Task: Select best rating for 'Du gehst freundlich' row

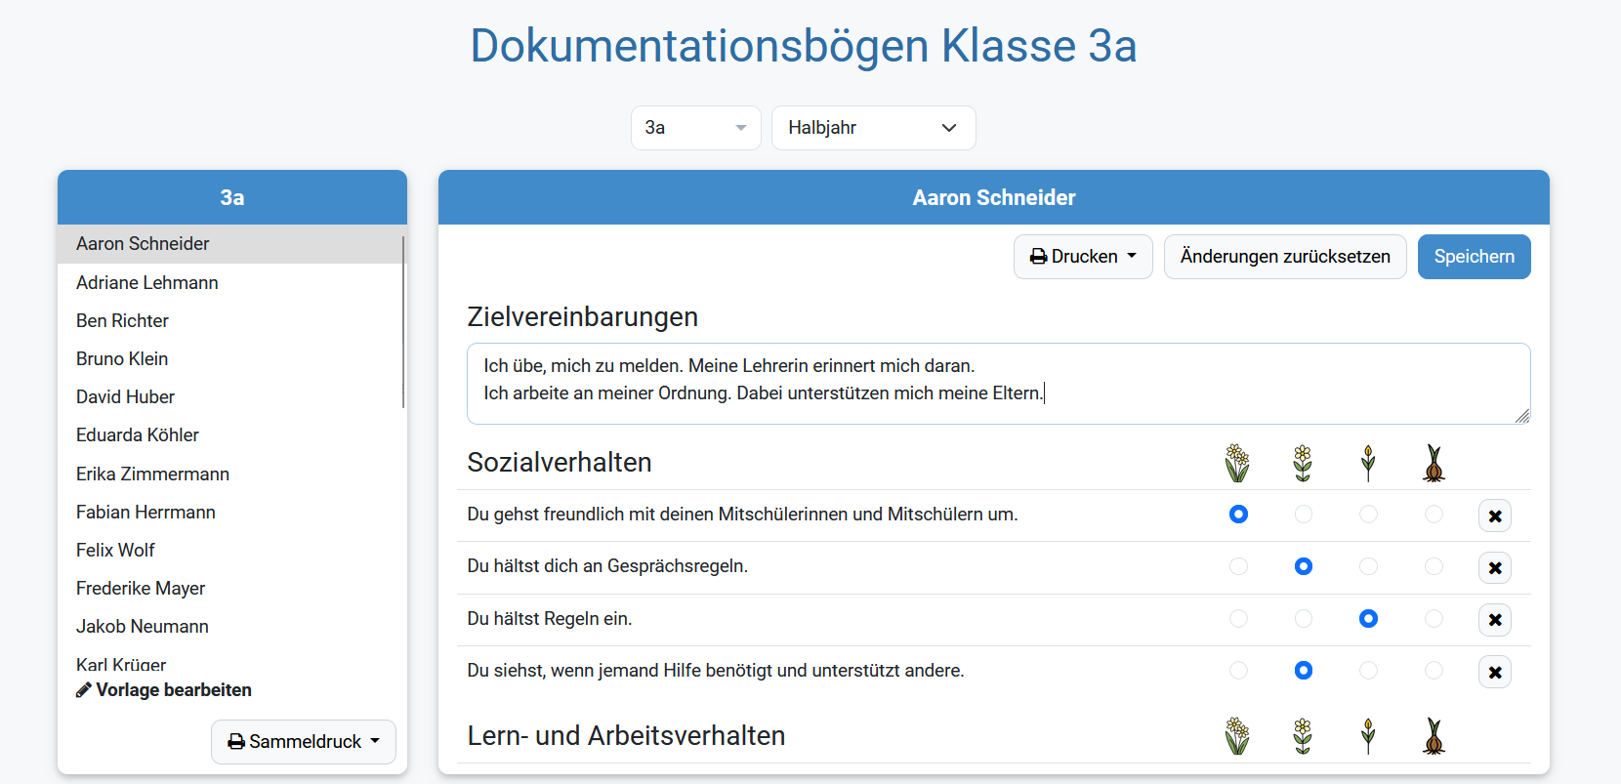Action: (1238, 514)
